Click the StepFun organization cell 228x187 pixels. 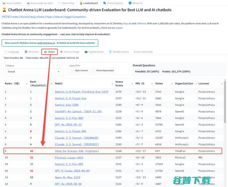point(185,151)
